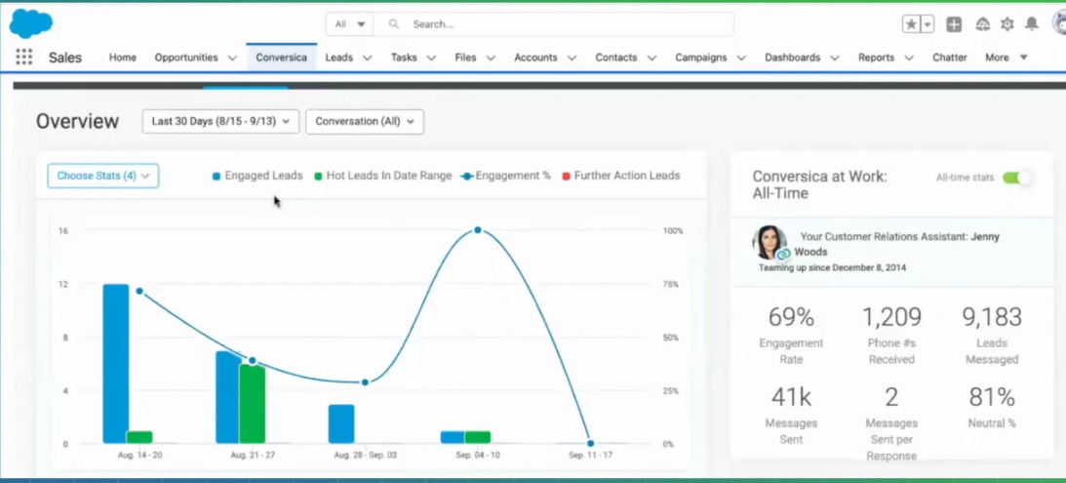Click the 41k Messages Sent stat
Screen dimensions: 1066x483
tap(791, 415)
